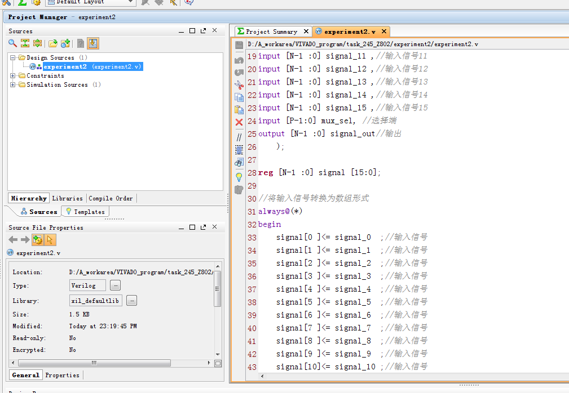Click the find binoculars icon in the editor sidebar
569x393 pixels.
[239, 162]
